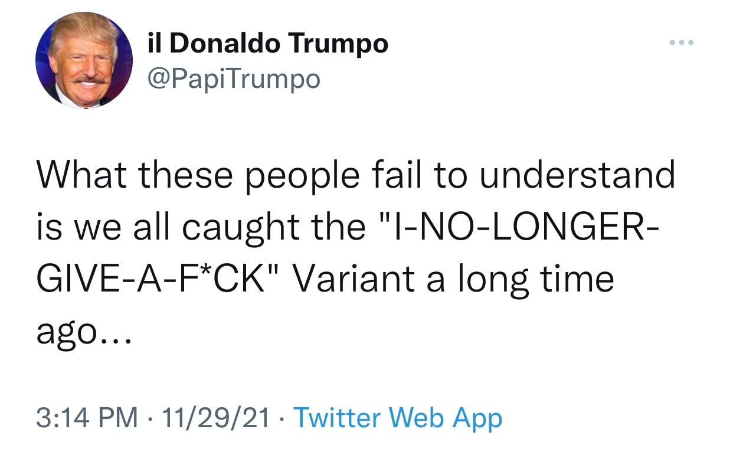Open the three-dot more options menu
Image resolution: width=733 pixels, height=452 pixels.
pos(682,43)
